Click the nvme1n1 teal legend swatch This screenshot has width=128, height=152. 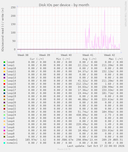pyautogui.click(x=4, y=143)
